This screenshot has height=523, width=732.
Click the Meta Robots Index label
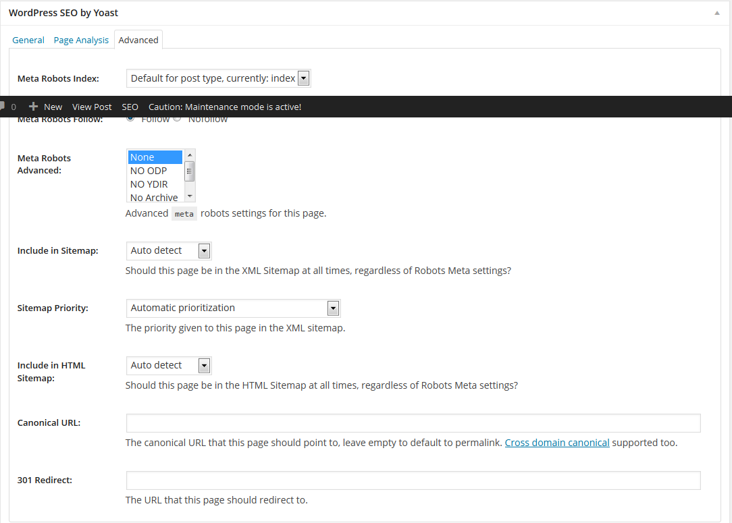click(x=58, y=78)
